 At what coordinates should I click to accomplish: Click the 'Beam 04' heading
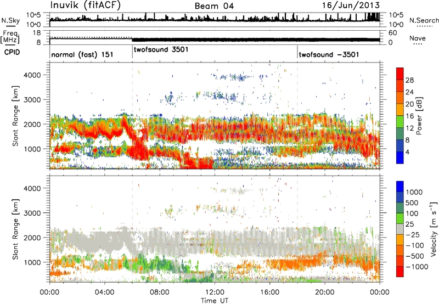point(214,6)
